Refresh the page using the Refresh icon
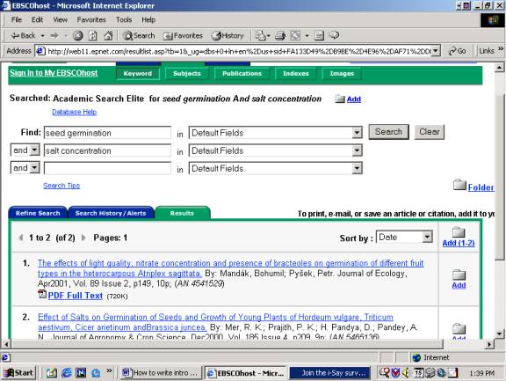This screenshot has width=506, height=381. (x=92, y=35)
